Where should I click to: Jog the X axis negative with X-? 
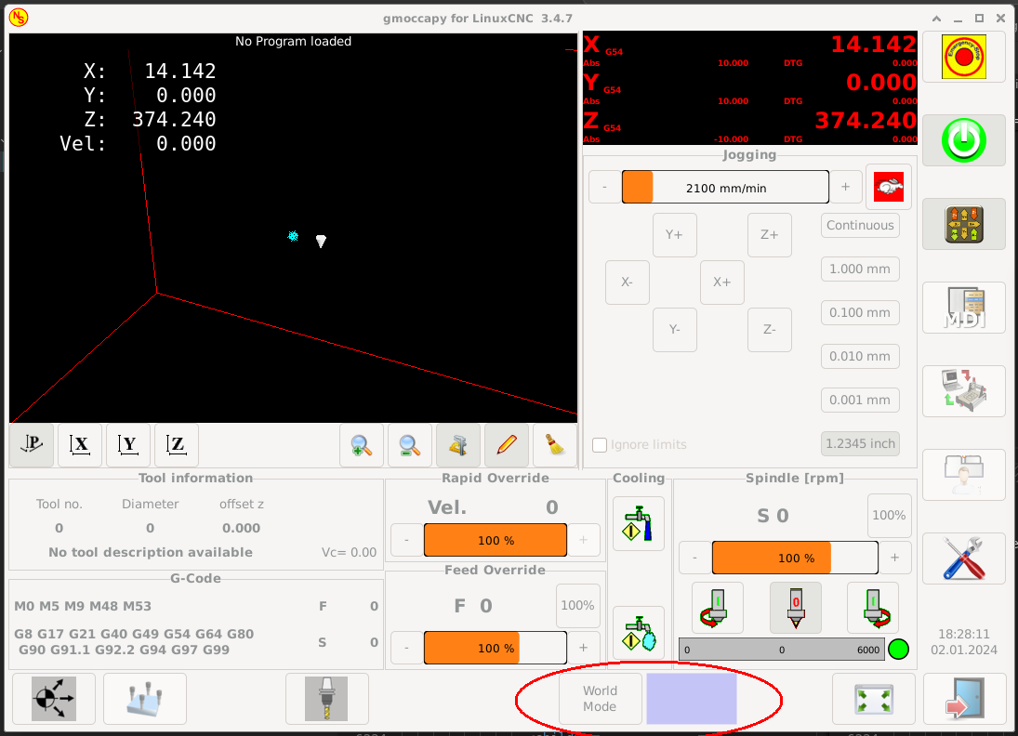[628, 283]
